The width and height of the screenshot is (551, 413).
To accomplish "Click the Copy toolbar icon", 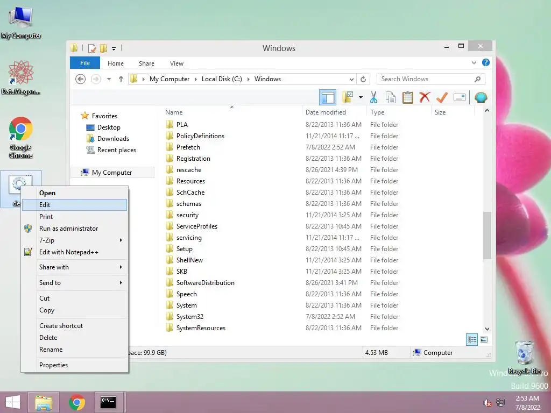I will 391,98.
